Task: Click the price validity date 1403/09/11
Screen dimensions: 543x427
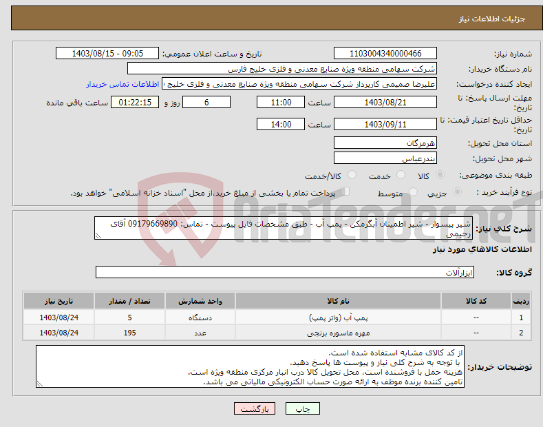Action: coord(385,124)
